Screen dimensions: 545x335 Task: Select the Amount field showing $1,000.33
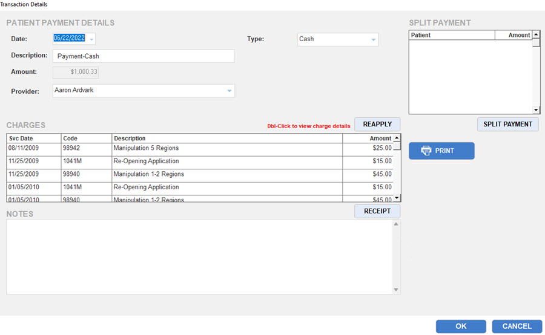pos(76,72)
